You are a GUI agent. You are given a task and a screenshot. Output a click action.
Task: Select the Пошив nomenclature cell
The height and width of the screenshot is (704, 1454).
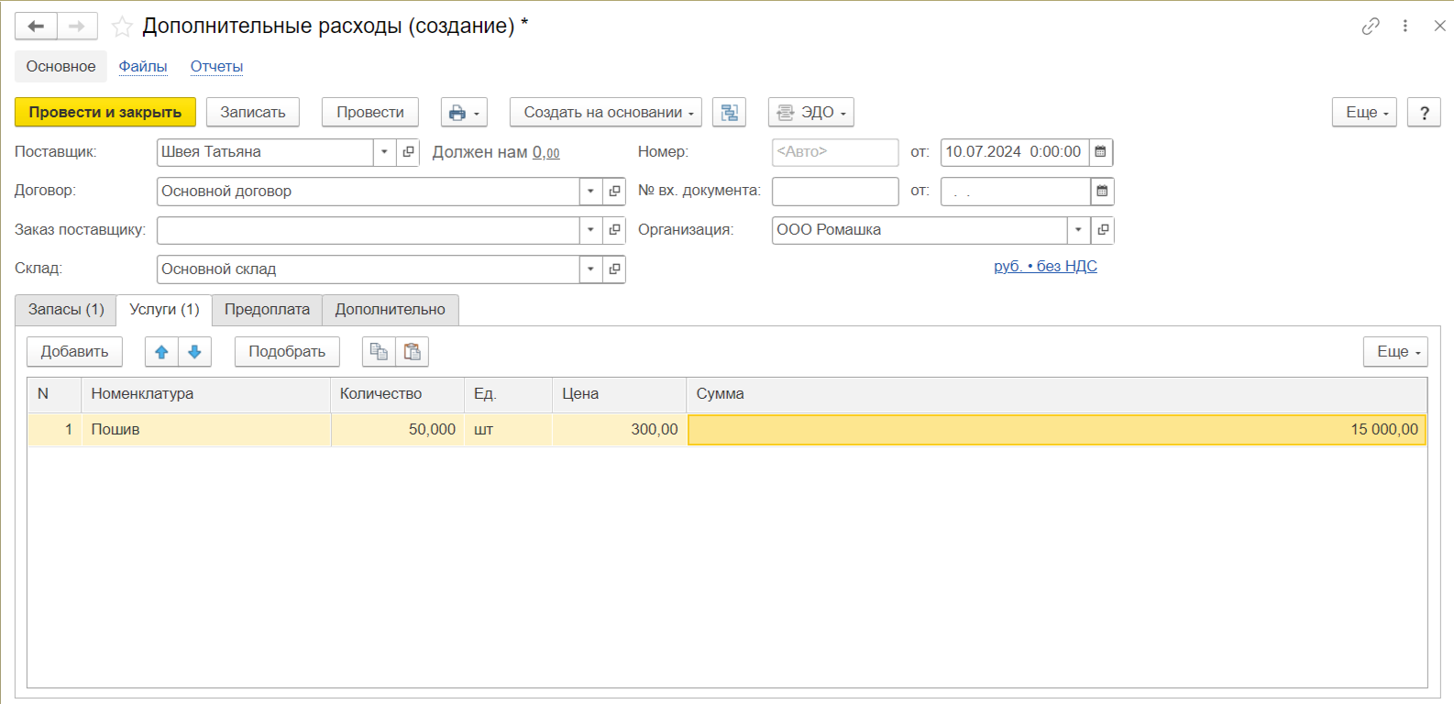[x=206, y=430]
